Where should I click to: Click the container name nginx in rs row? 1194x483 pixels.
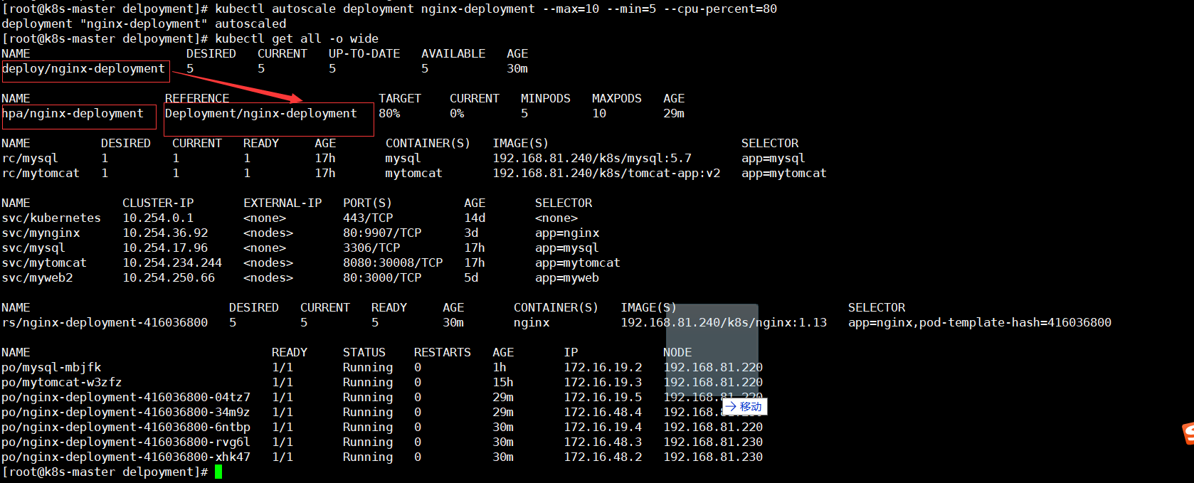click(532, 322)
